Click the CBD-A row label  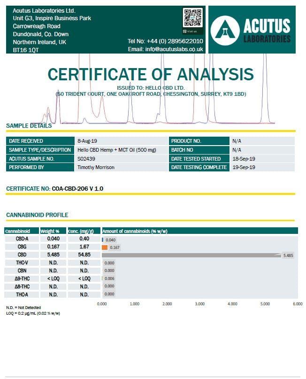[x=22, y=239]
